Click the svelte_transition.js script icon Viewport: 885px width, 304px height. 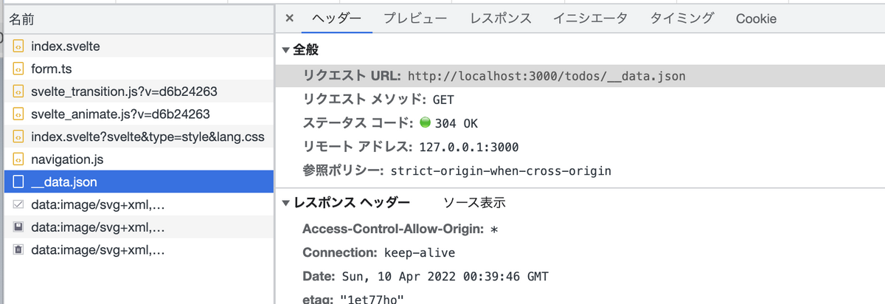[x=18, y=91]
